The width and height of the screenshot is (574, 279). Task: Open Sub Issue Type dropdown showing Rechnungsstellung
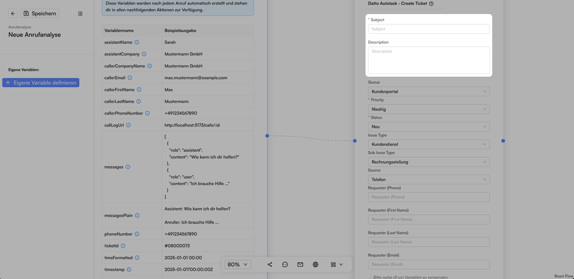pos(429,162)
